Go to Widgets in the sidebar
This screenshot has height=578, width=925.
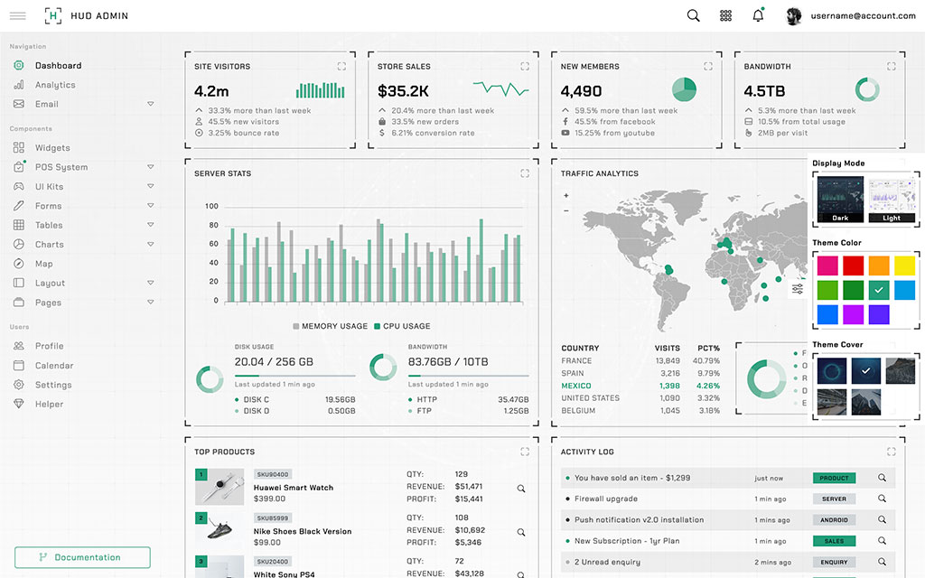(x=52, y=148)
